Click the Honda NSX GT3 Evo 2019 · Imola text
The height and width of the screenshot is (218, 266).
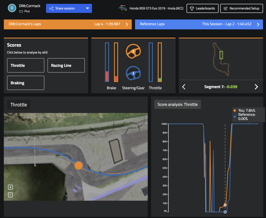click(x=156, y=8)
